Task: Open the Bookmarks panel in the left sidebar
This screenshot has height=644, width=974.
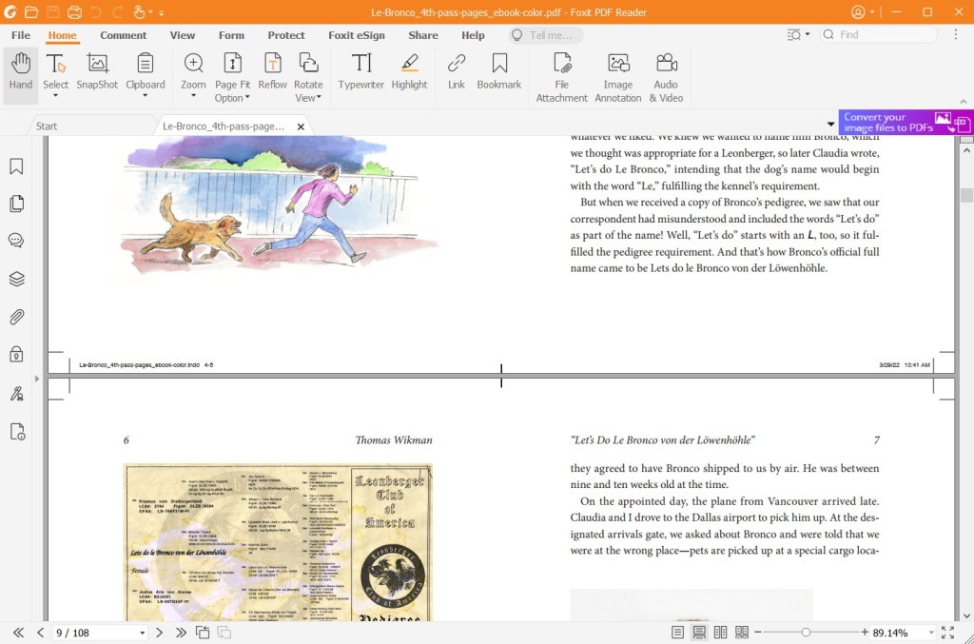Action: (x=15, y=166)
